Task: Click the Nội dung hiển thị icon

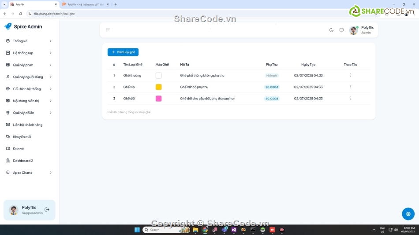Action: tap(8, 101)
